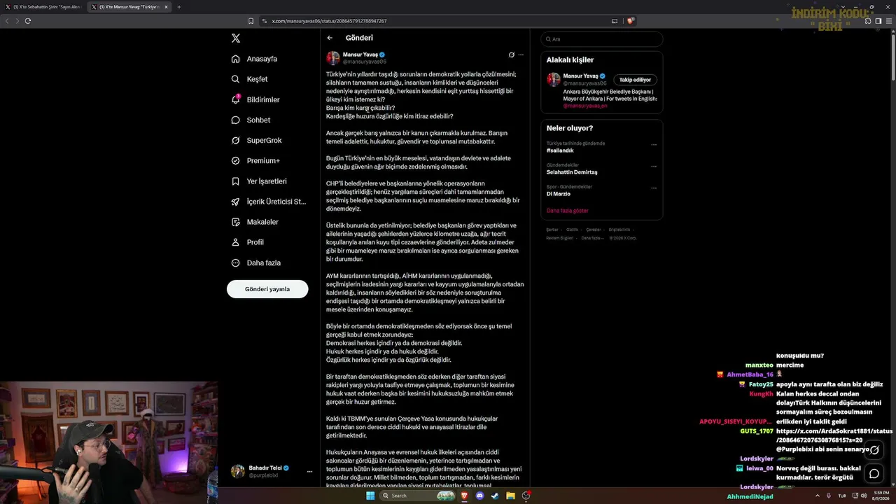Go to the X logo home
The width and height of the screenshot is (896, 504).
(x=236, y=38)
